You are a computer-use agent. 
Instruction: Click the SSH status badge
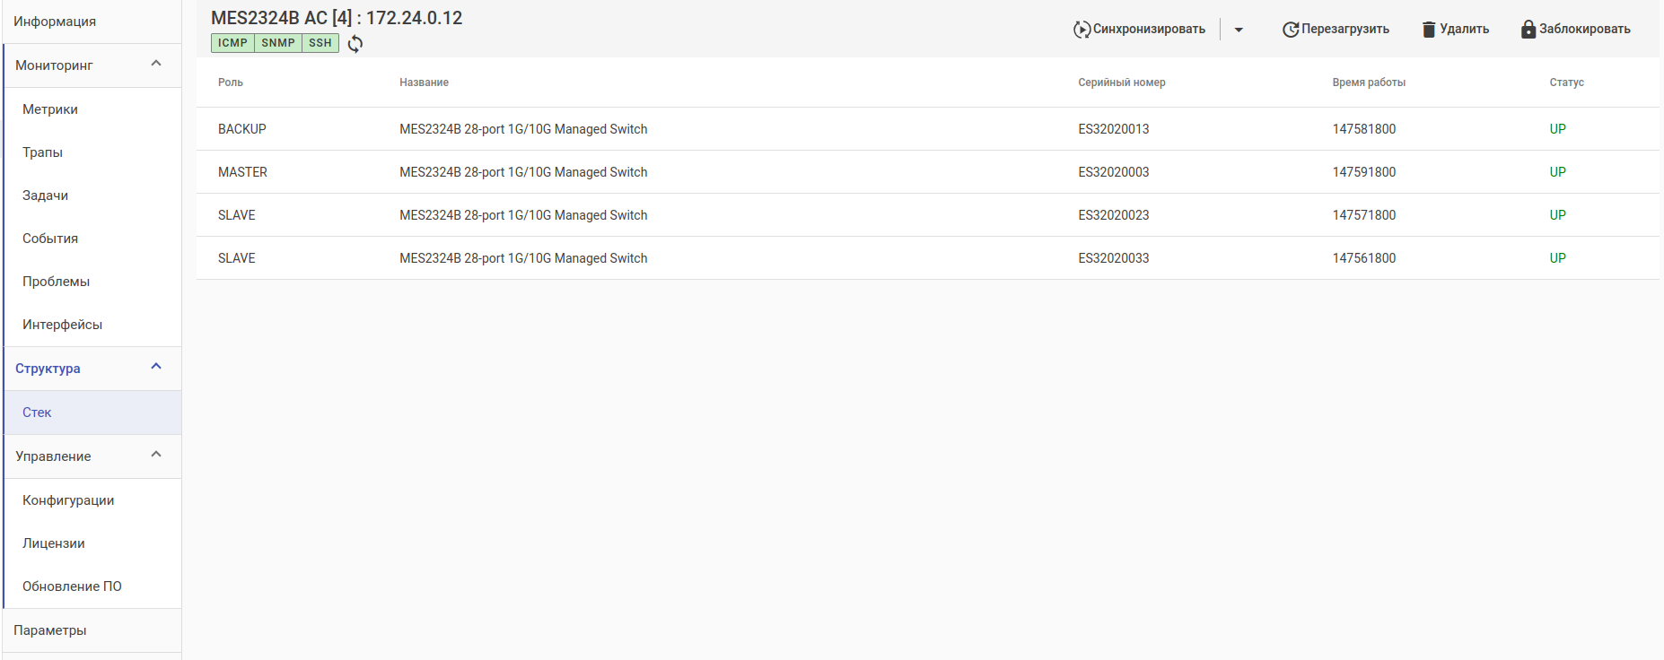(320, 43)
